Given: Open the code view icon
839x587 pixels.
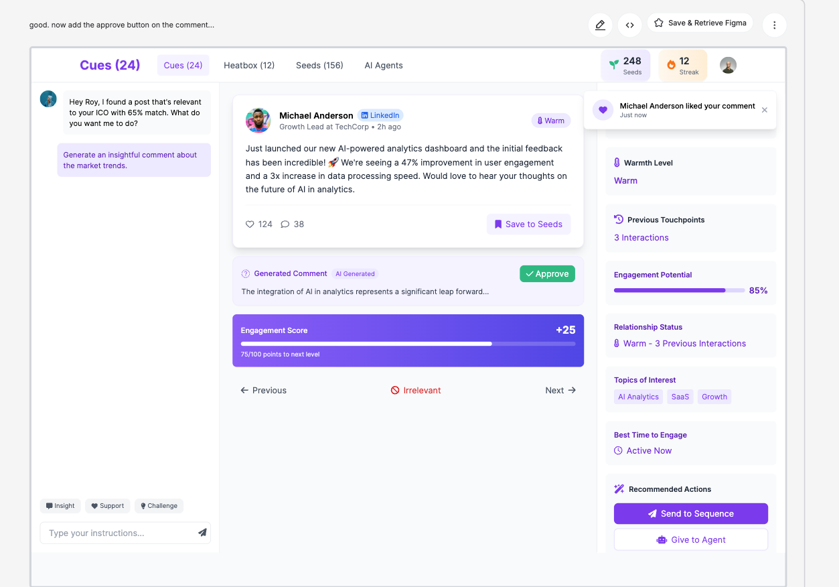Looking at the screenshot, I should point(629,25).
